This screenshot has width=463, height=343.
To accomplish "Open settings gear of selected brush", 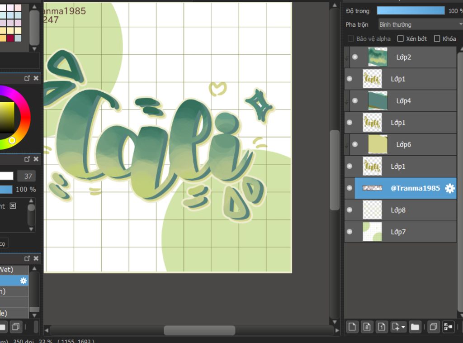I will 24,281.
